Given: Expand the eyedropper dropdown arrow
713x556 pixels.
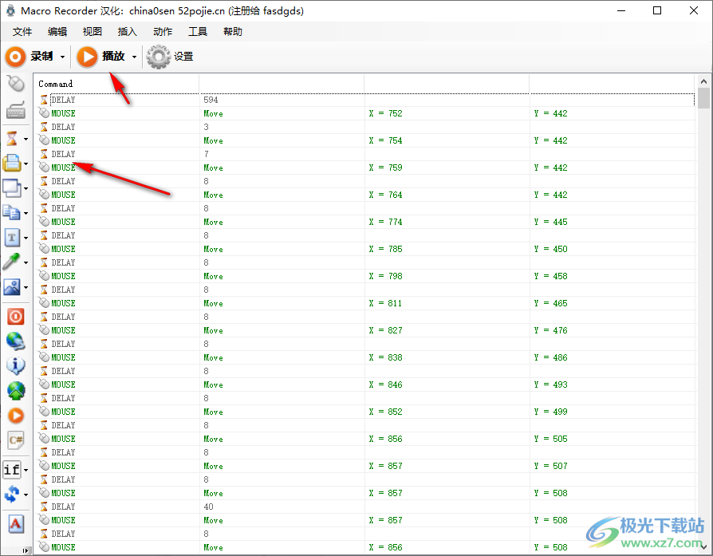Looking at the screenshot, I should (x=26, y=262).
